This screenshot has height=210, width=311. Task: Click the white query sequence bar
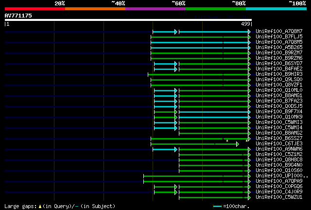click(128, 20)
